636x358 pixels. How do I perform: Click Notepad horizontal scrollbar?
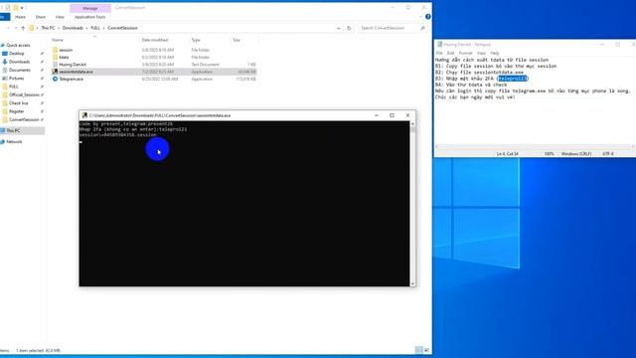click(535, 146)
